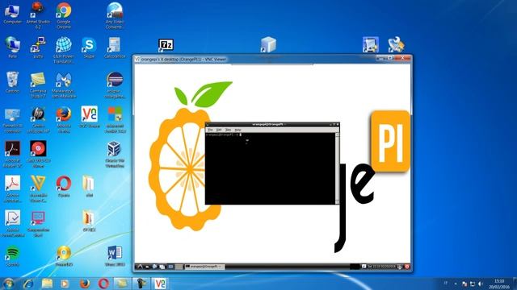Image resolution: width=517 pixels, height=290 pixels.
Task: Open the wrench tools desktop icon
Action: click(x=396, y=45)
